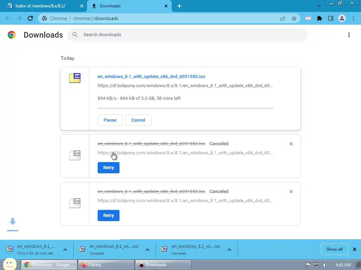The height and width of the screenshot is (270, 361).
Task: Pause the Windows 8.1 ISO download
Action: click(110, 120)
